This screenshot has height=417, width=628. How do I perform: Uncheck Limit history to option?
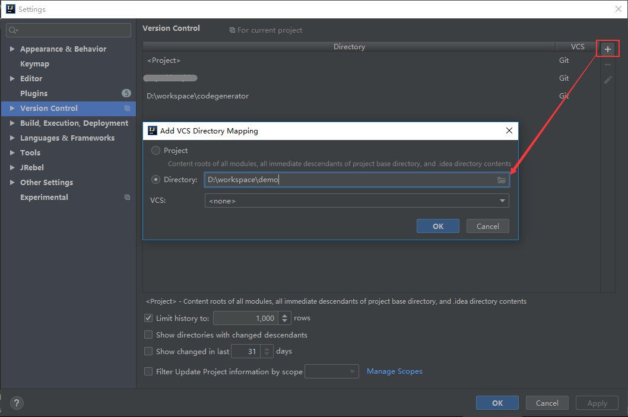click(148, 317)
